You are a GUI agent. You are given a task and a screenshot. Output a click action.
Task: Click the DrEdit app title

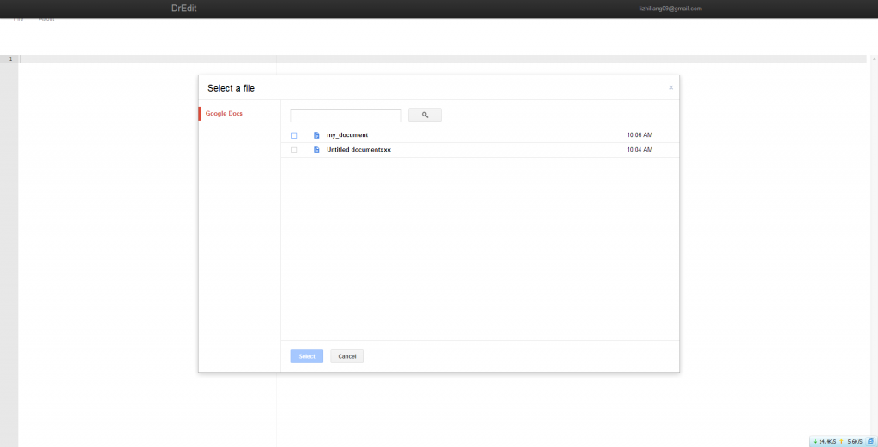pos(184,9)
